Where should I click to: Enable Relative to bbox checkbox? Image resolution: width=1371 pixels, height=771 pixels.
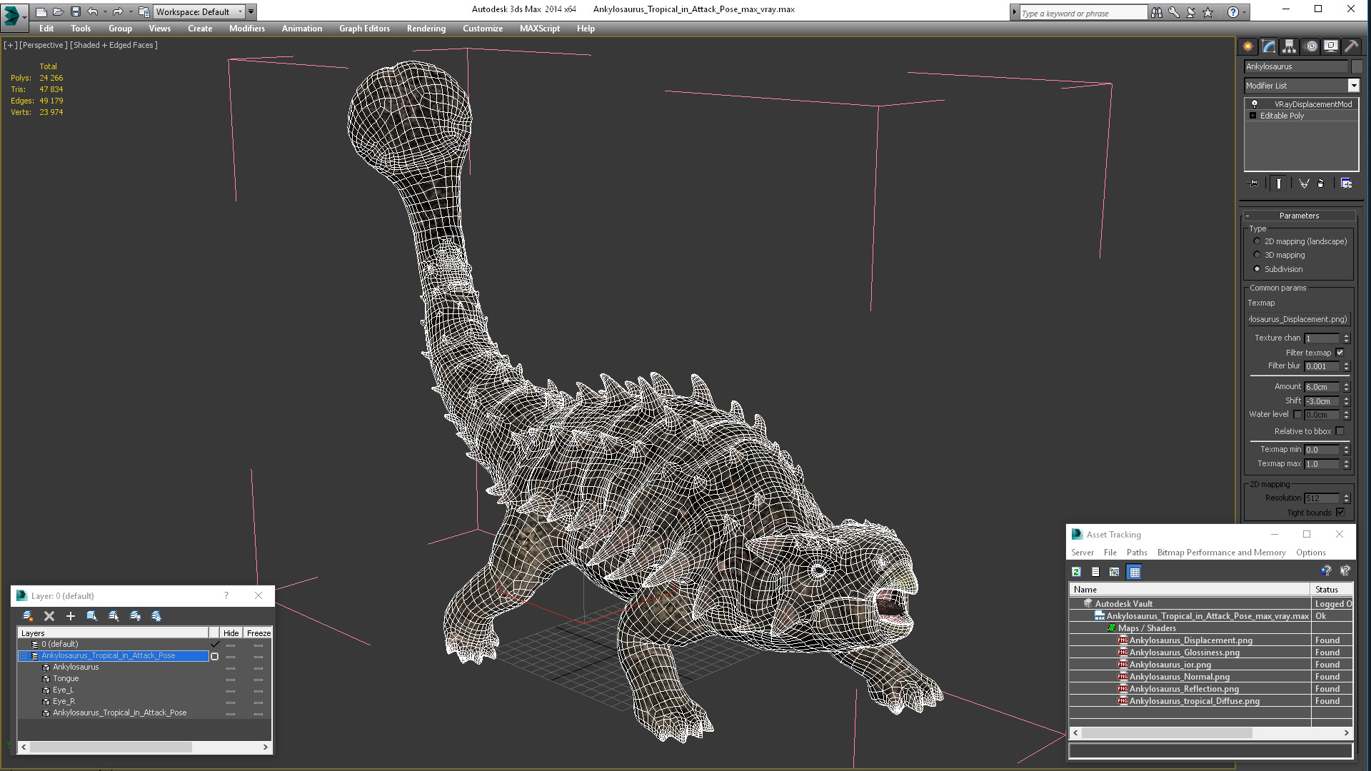pyautogui.click(x=1340, y=431)
